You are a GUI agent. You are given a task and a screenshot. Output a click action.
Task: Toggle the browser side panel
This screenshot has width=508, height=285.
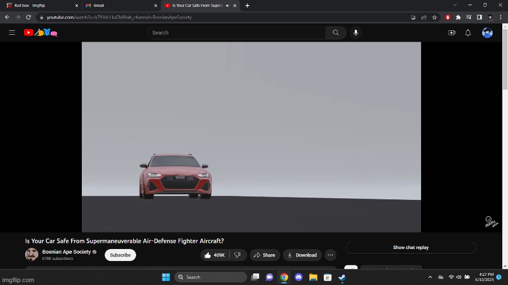[479, 17]
